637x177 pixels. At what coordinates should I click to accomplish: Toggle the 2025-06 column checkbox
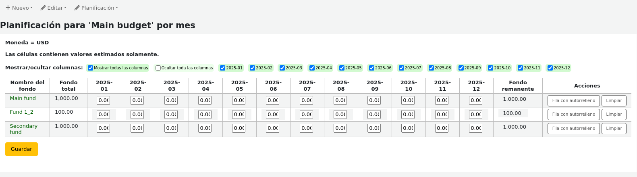coord(371,68)
